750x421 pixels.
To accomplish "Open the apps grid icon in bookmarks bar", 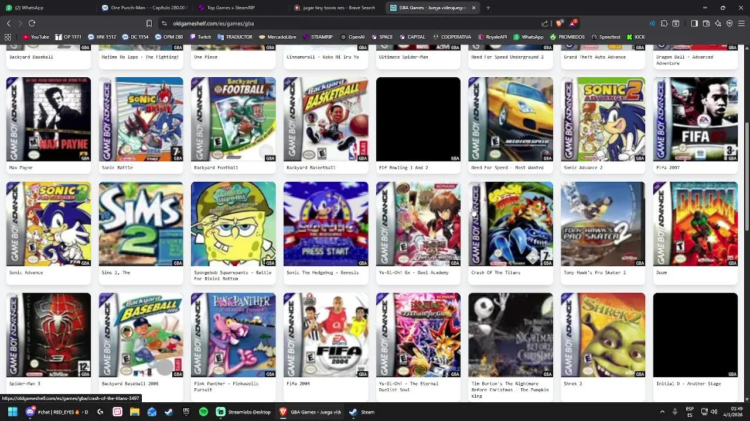I will pyautogui.click(x=8, y=37).
